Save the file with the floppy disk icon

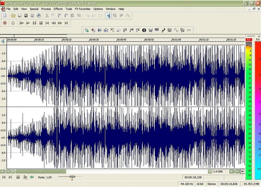coord(19,16)
